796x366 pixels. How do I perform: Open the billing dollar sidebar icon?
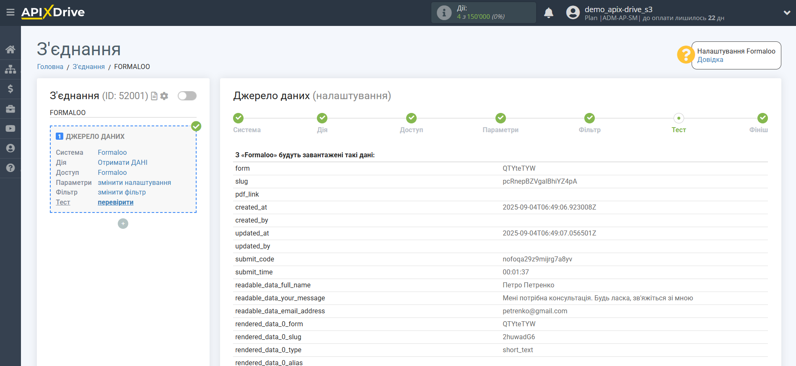(x=10, y=89)
